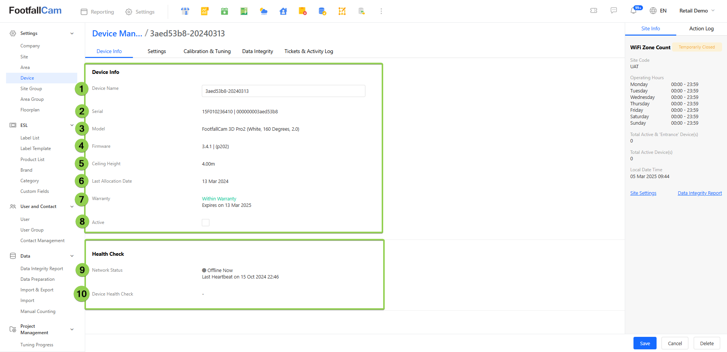
Task: Click the FootfallCam logo
Action: click(35, 11)
